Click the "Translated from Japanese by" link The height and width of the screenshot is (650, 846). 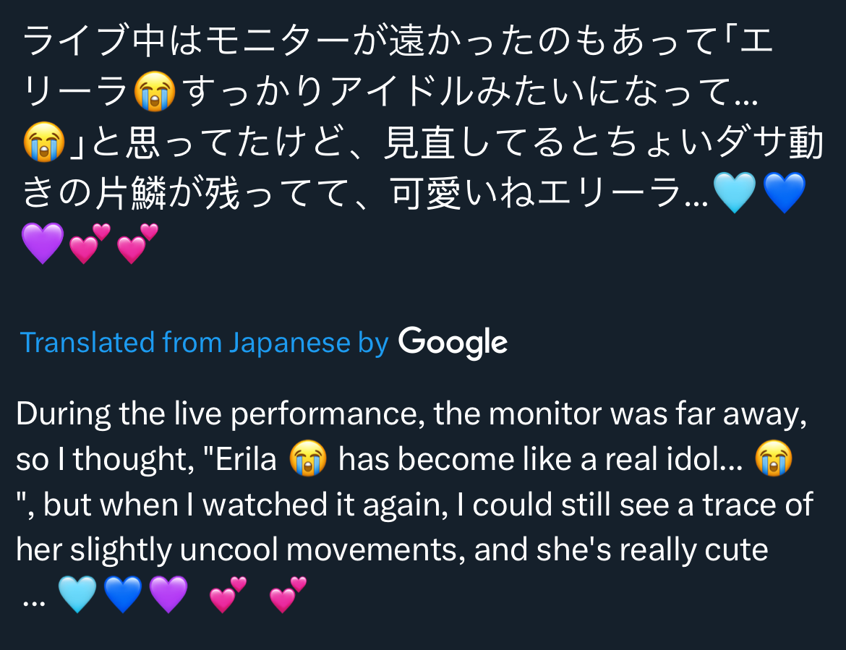[x=204, y=342]
